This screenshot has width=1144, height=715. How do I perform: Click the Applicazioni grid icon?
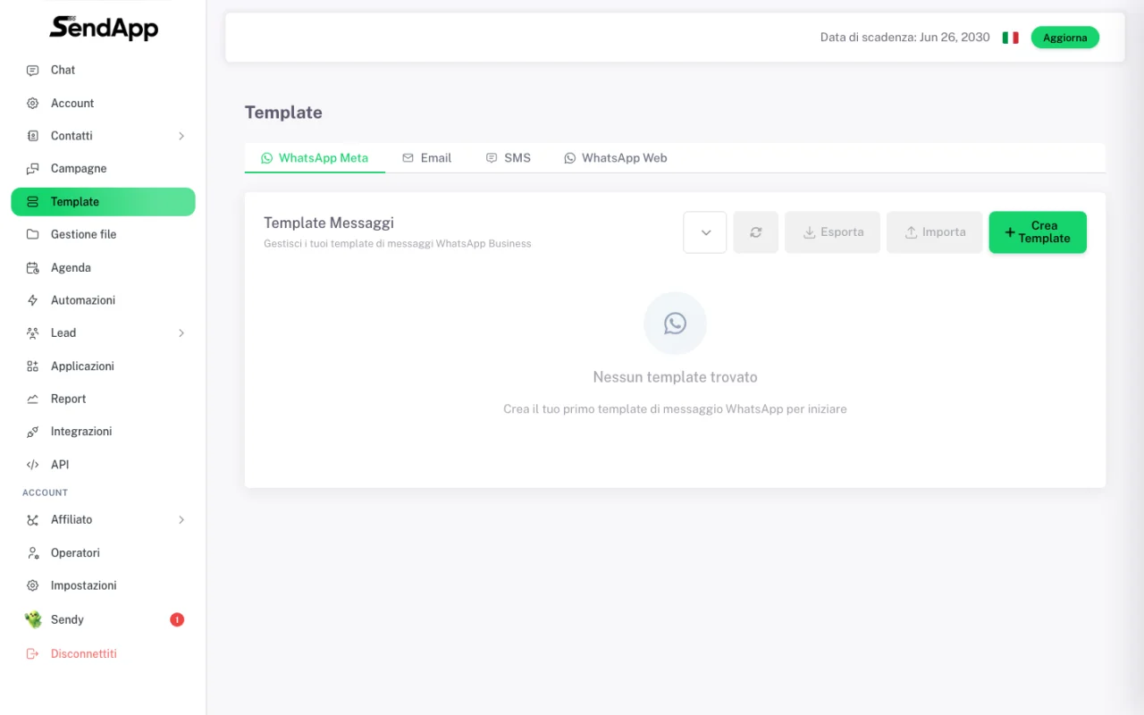[33, 366]
